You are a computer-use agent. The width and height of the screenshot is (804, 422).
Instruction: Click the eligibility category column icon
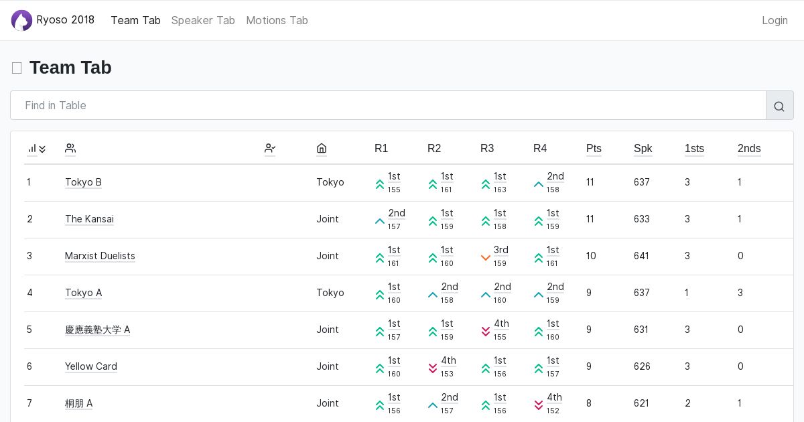(270, 149)
